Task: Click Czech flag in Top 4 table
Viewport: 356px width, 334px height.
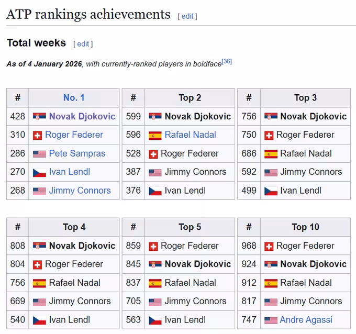Action: 39,320
